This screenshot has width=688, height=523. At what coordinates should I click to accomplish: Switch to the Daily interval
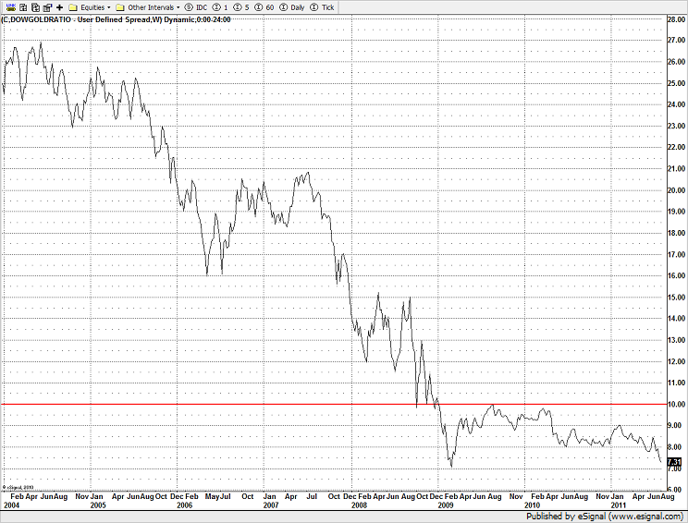(x=292, y=7)
